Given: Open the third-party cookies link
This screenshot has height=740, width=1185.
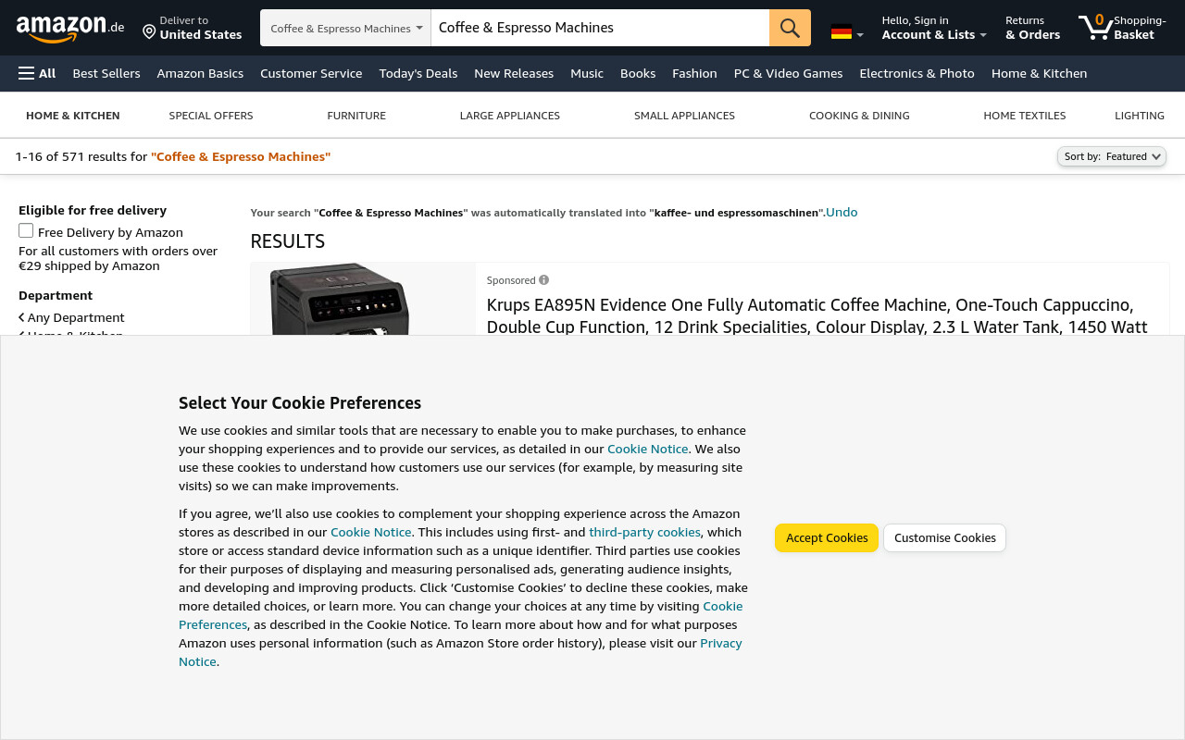Looking at the screenshot, I should click(645, 532).
